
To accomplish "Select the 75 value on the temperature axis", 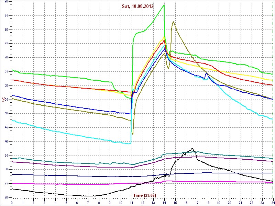I will pyautogui.click(x=6, y=44).
